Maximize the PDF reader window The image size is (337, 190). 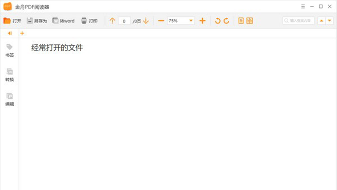321,7
